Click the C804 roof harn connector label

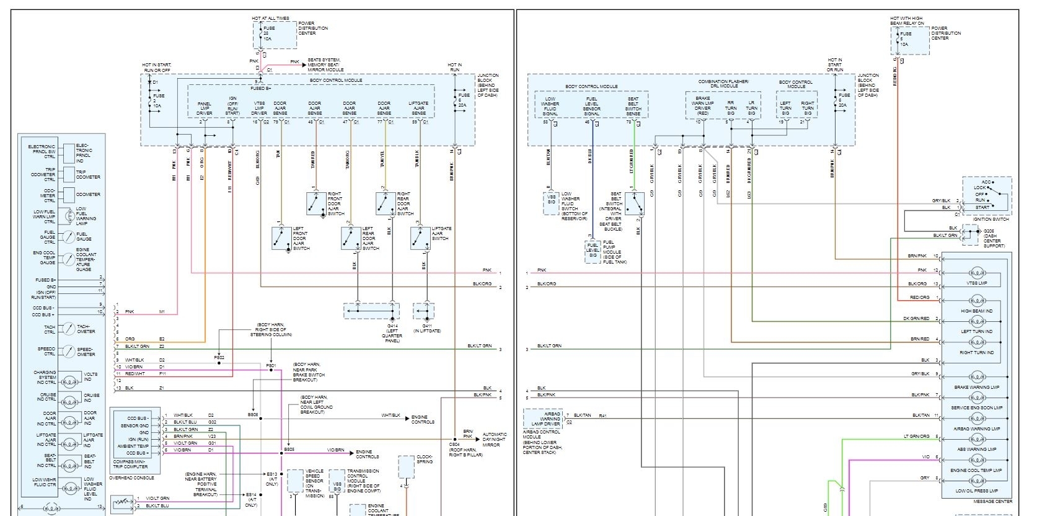466,450
